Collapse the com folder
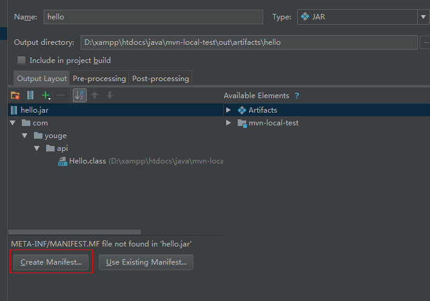 click(13, 123)
